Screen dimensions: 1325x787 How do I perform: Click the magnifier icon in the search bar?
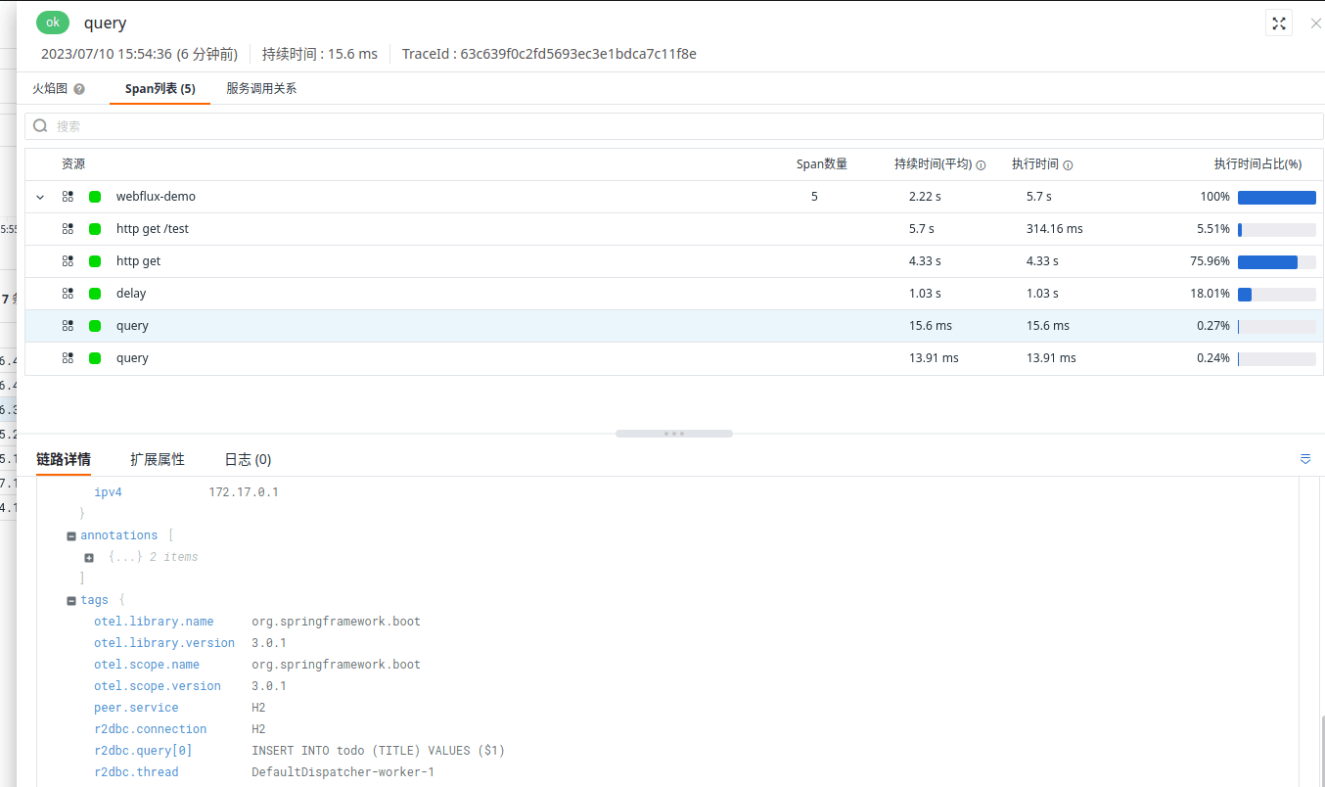coord(40,125)
